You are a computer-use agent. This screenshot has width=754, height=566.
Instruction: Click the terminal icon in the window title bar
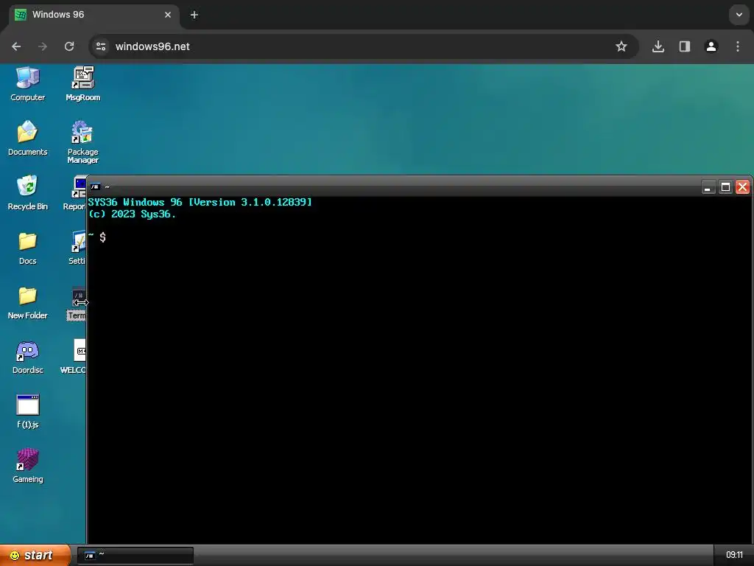pos(95,186)
